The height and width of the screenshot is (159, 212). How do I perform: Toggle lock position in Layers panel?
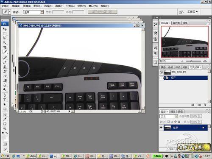pos(176,122)
